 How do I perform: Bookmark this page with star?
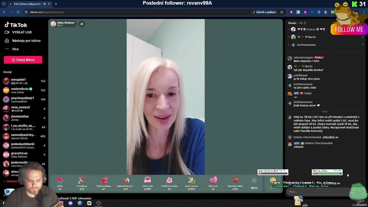[282, 12]
